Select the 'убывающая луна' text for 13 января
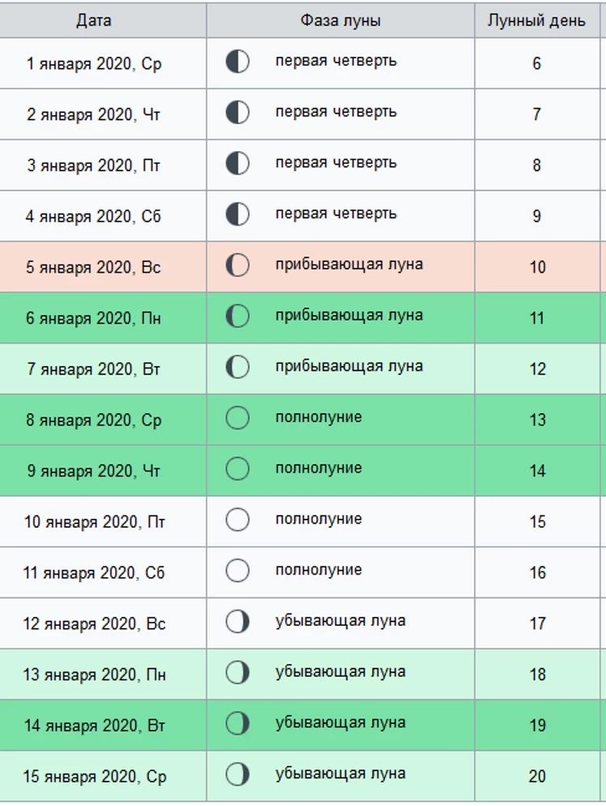This screenshot has height=806, width=606. pos(341,672)
